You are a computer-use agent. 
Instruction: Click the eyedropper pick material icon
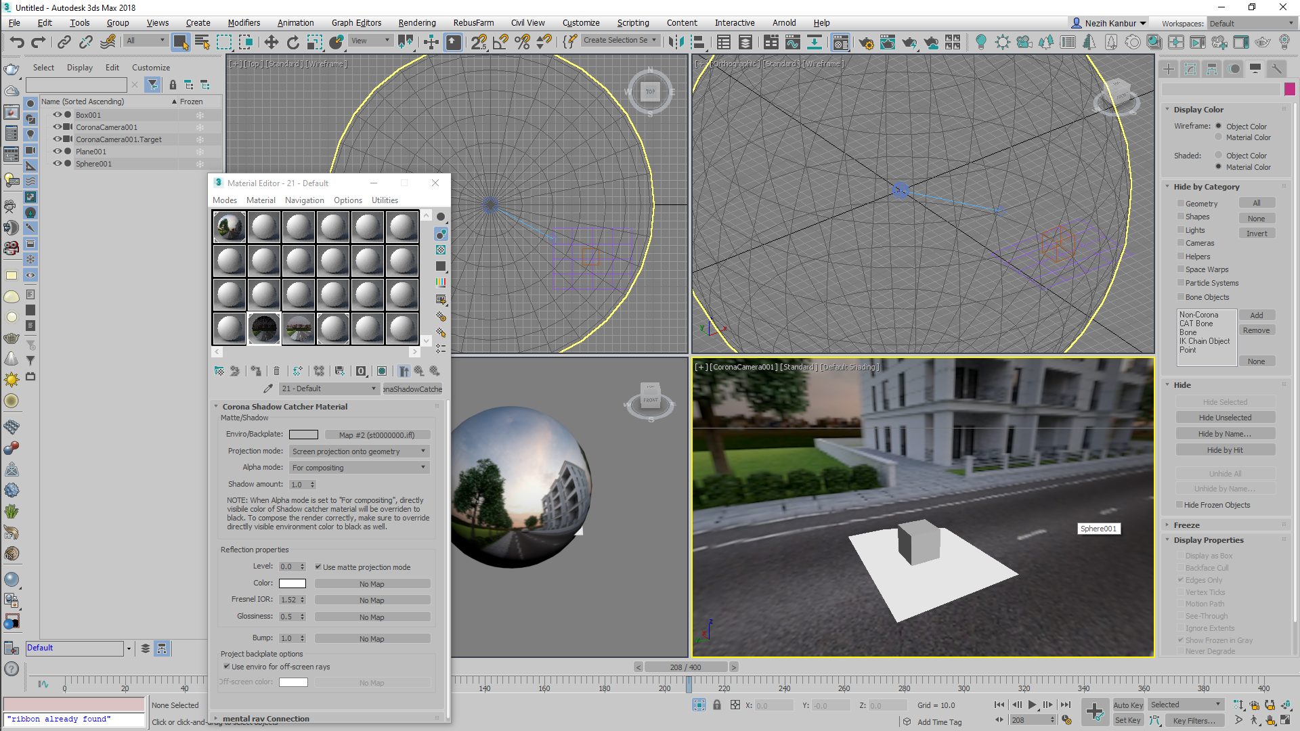tap(268, 389)
